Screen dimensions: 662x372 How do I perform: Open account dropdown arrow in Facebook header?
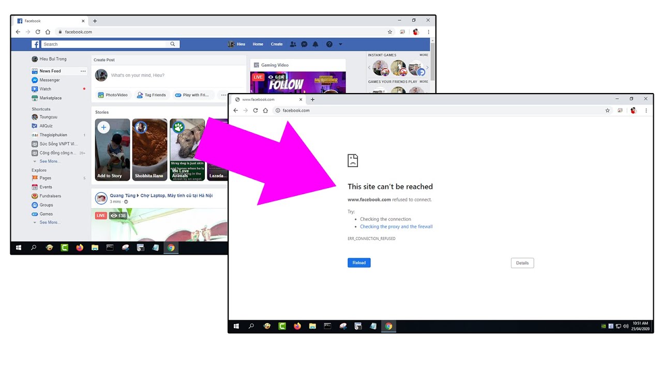(340, 44)
